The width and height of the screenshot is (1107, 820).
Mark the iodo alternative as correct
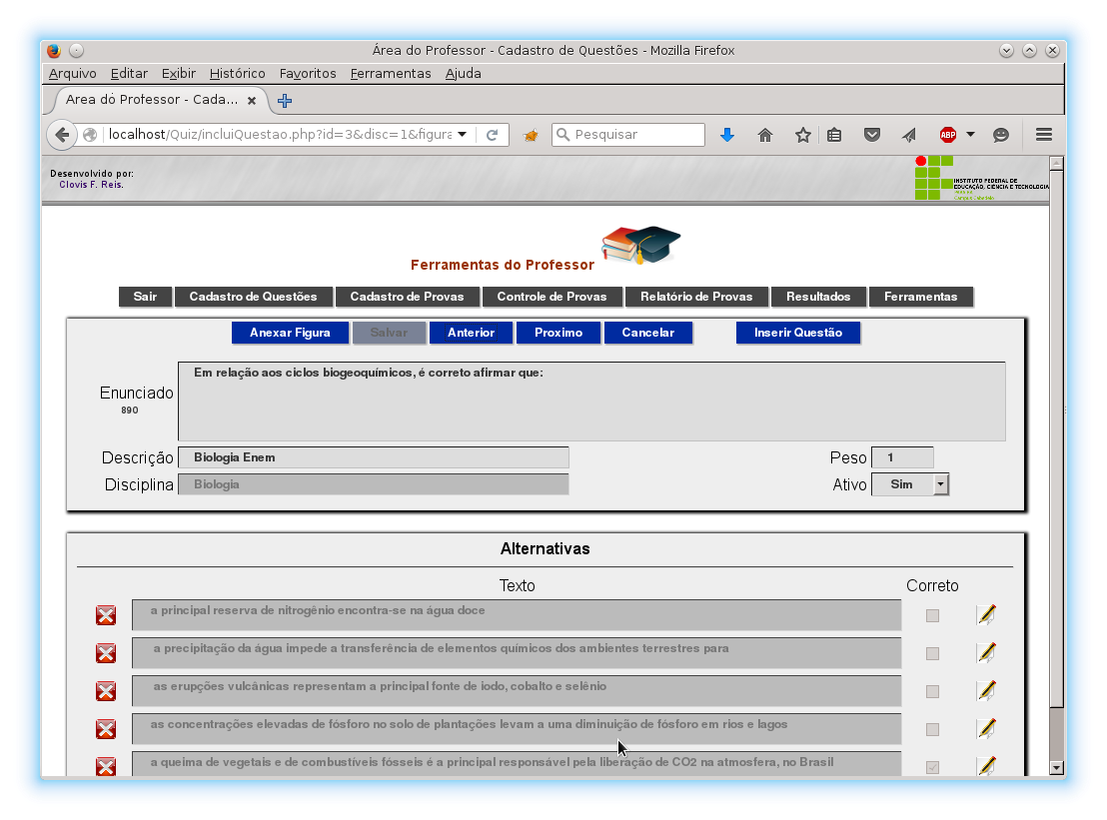click(x=932, y=690)
